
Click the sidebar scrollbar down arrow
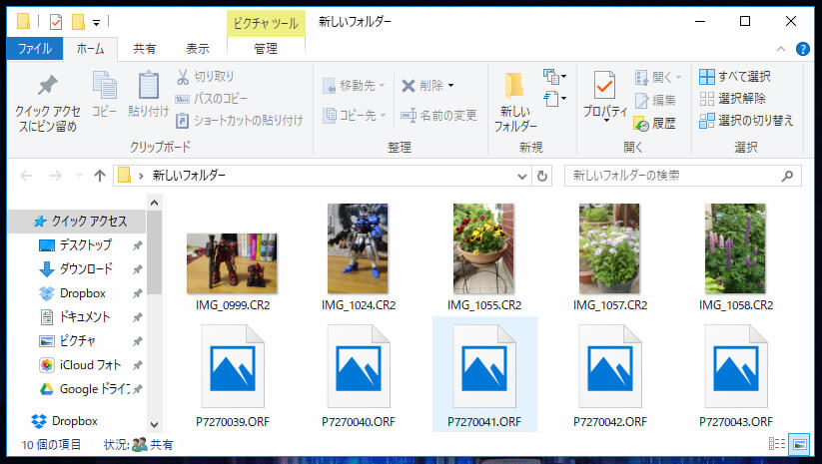coord(154,424)
